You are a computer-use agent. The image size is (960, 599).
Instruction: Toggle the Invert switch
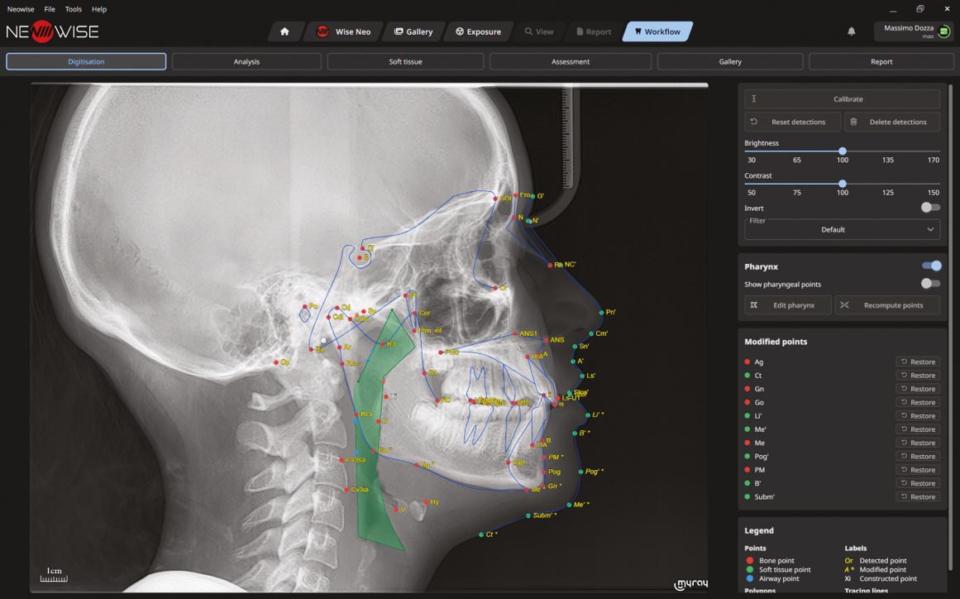(930, 208)
